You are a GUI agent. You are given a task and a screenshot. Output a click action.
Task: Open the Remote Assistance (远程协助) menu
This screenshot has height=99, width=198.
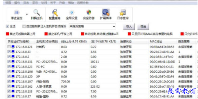[83, 3]
